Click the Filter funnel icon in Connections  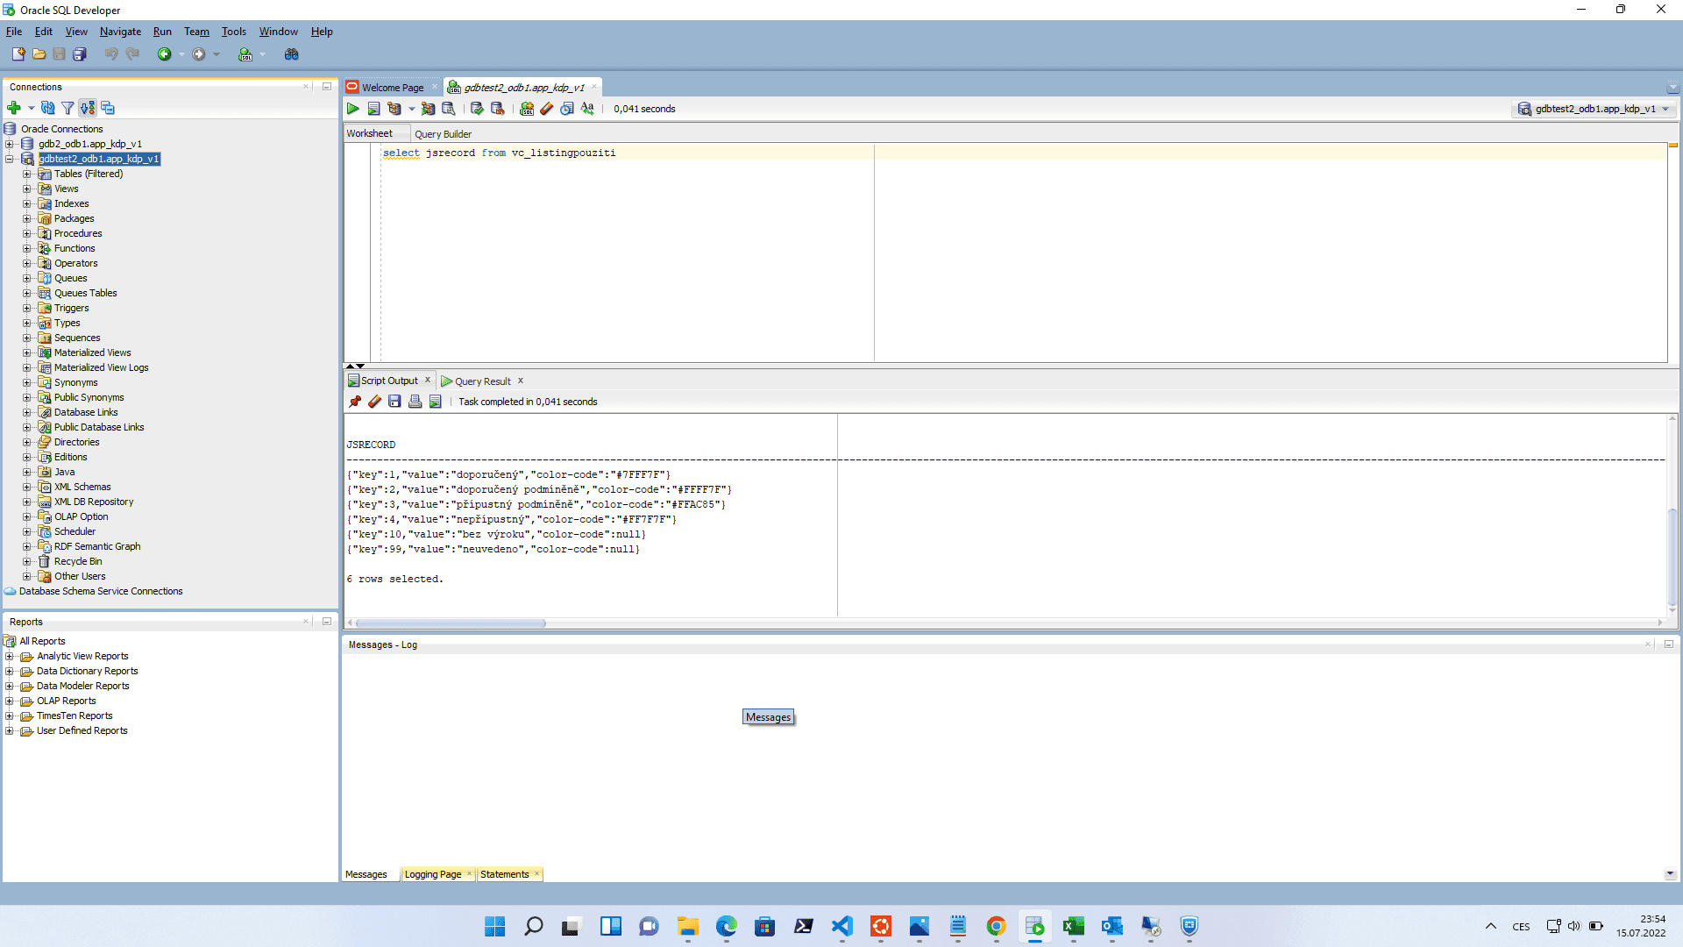coord(67,108)
